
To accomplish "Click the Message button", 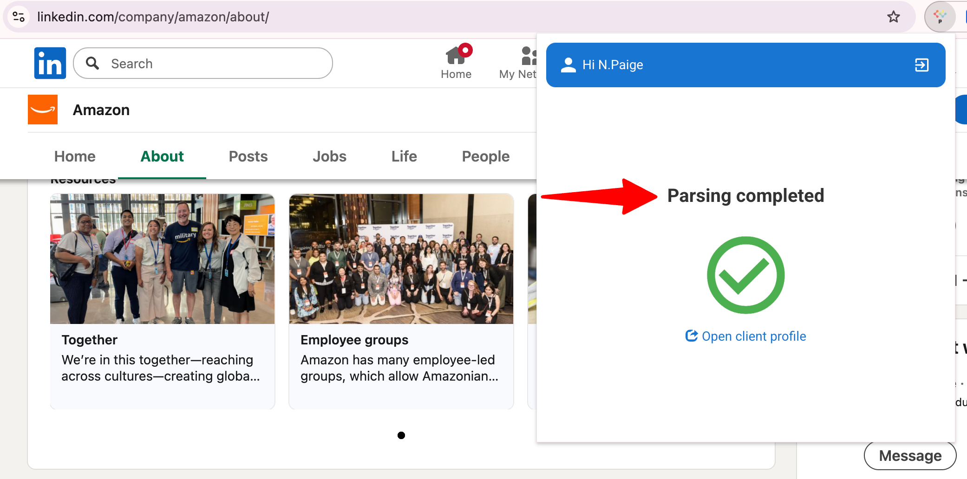I will [x=910, y=456].
